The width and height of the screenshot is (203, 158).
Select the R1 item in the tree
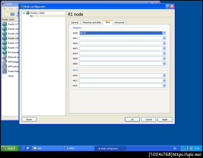pyautogui.click(x=31, y=16)
